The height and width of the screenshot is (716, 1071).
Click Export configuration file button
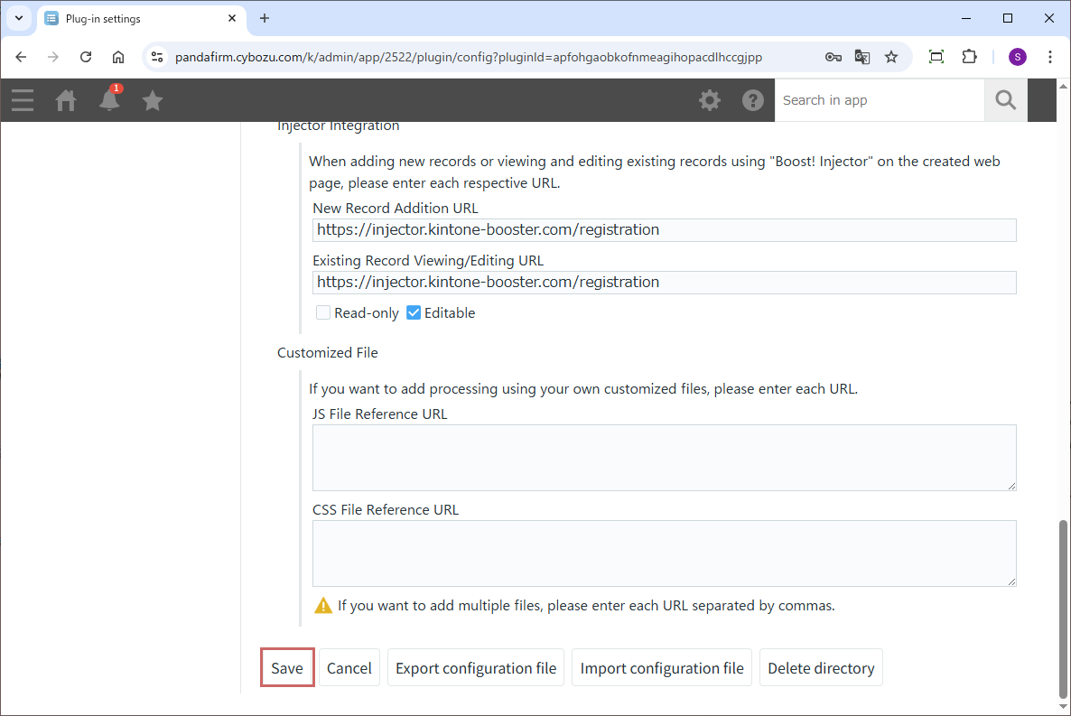coord(476,668)
